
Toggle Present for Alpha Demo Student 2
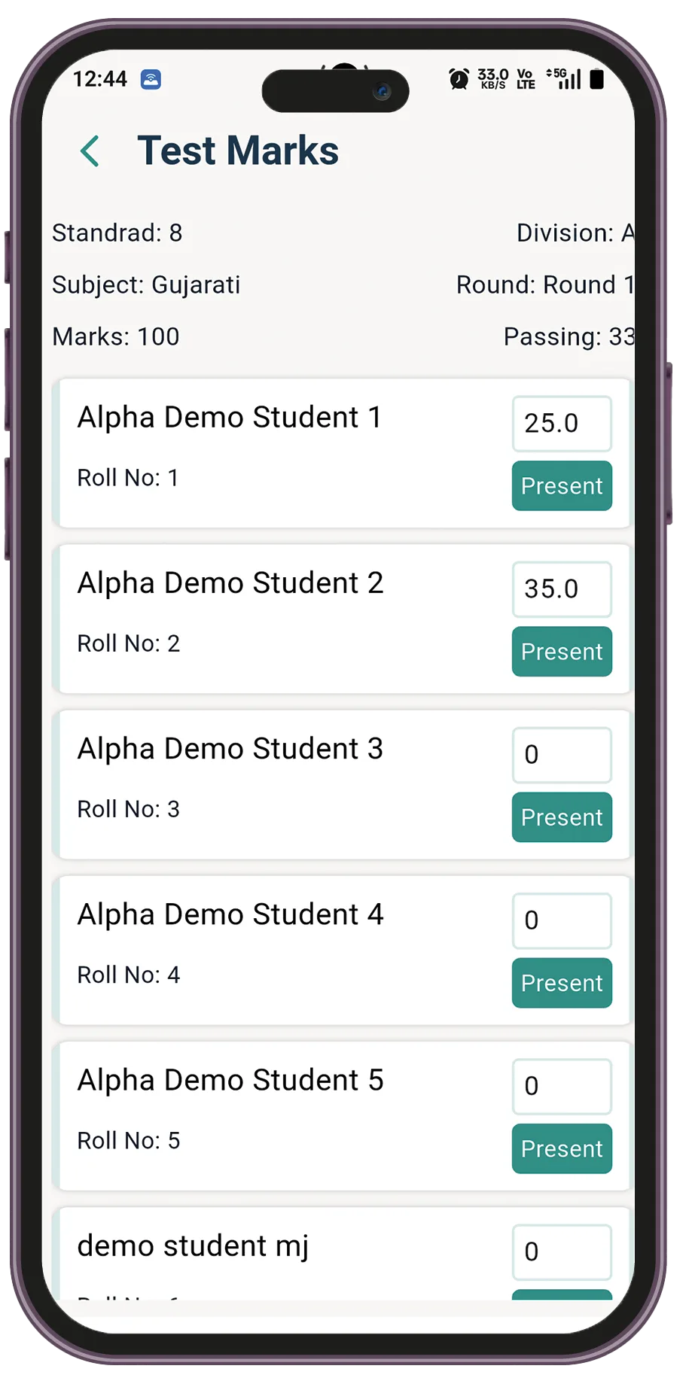(x=562, y=652)
